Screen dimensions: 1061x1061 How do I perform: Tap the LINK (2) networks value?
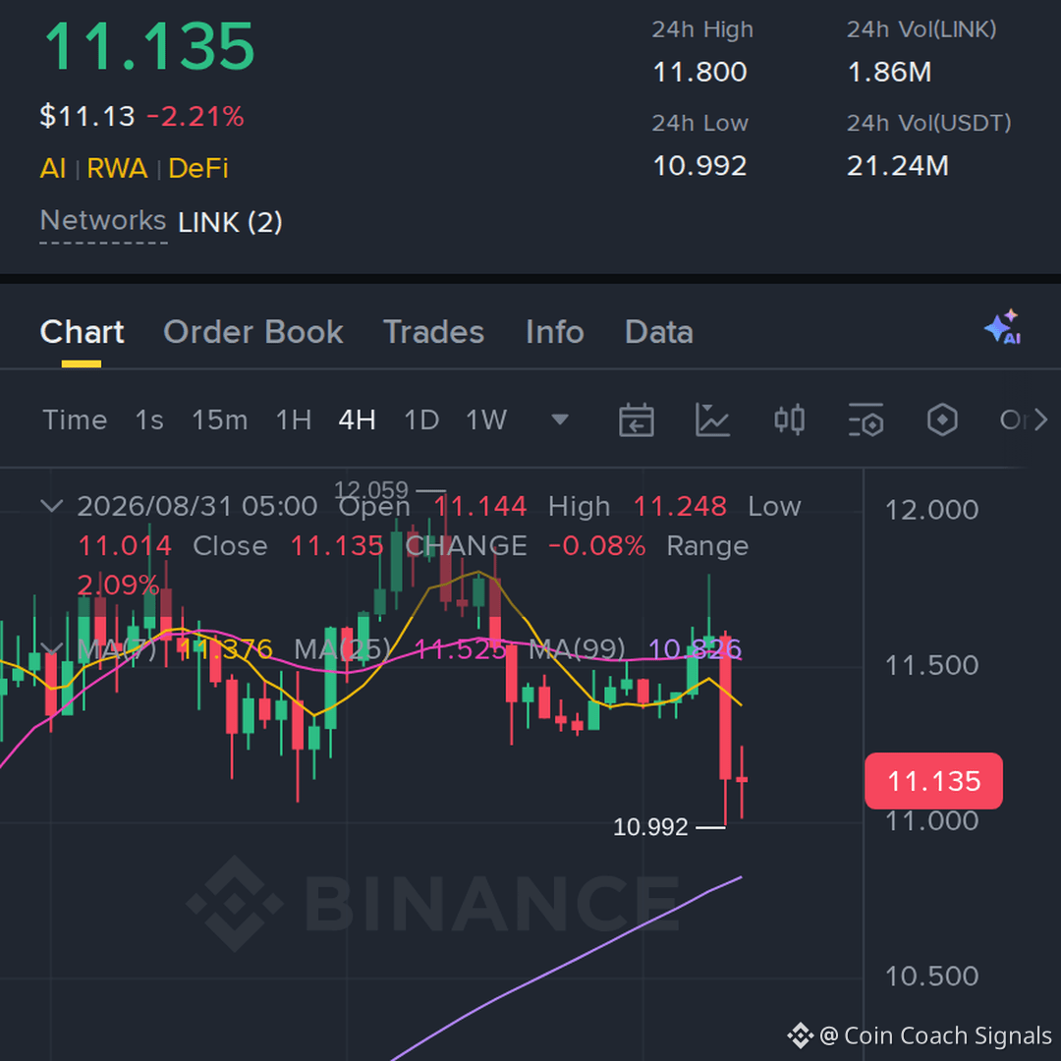pos(230,223)
